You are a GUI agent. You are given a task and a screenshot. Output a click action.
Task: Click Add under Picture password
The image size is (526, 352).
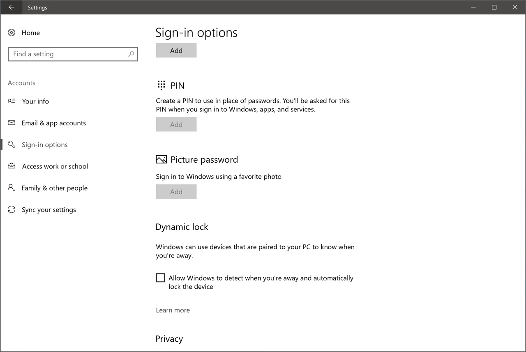pos(176,191)
